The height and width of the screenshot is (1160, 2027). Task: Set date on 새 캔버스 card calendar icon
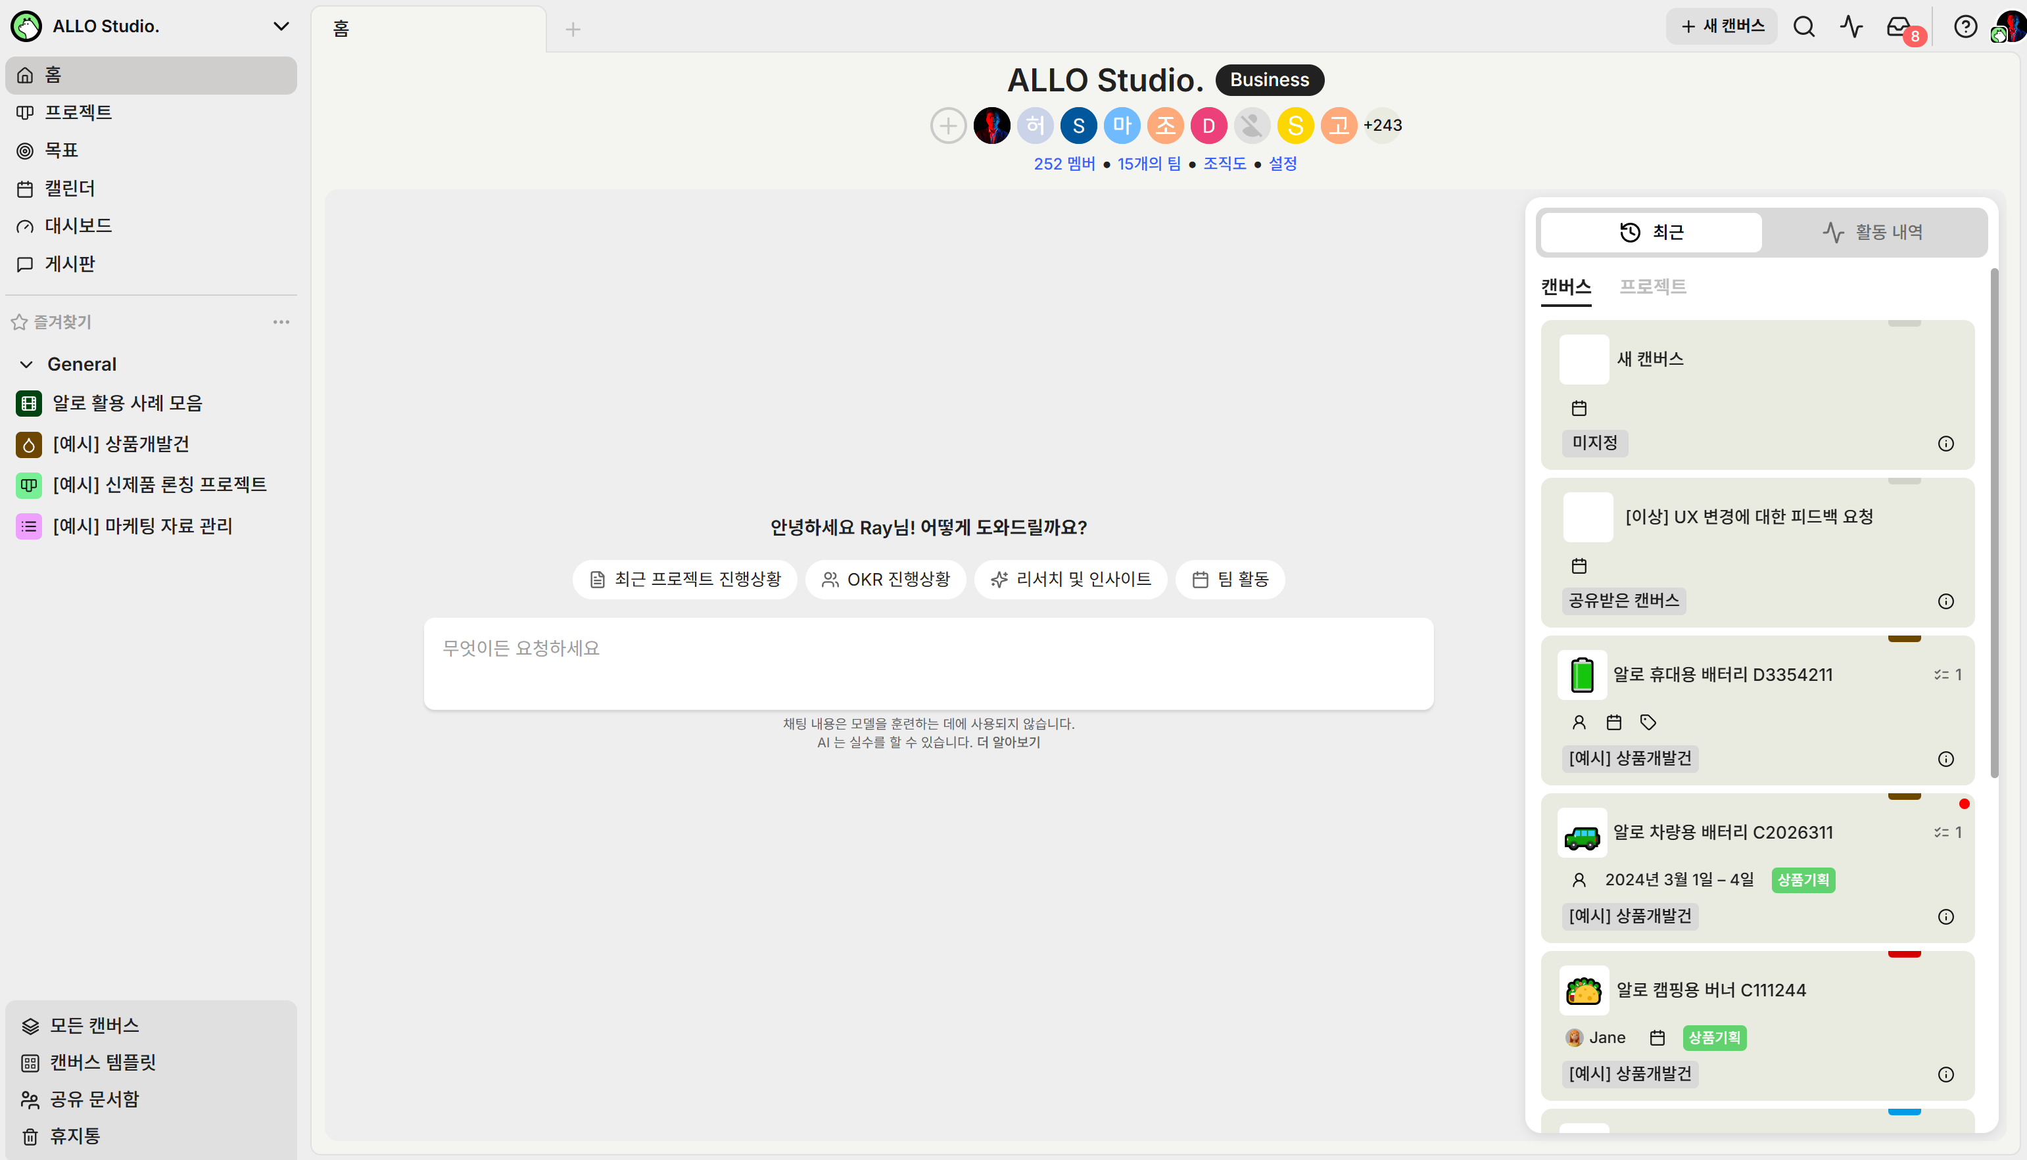1579,409
